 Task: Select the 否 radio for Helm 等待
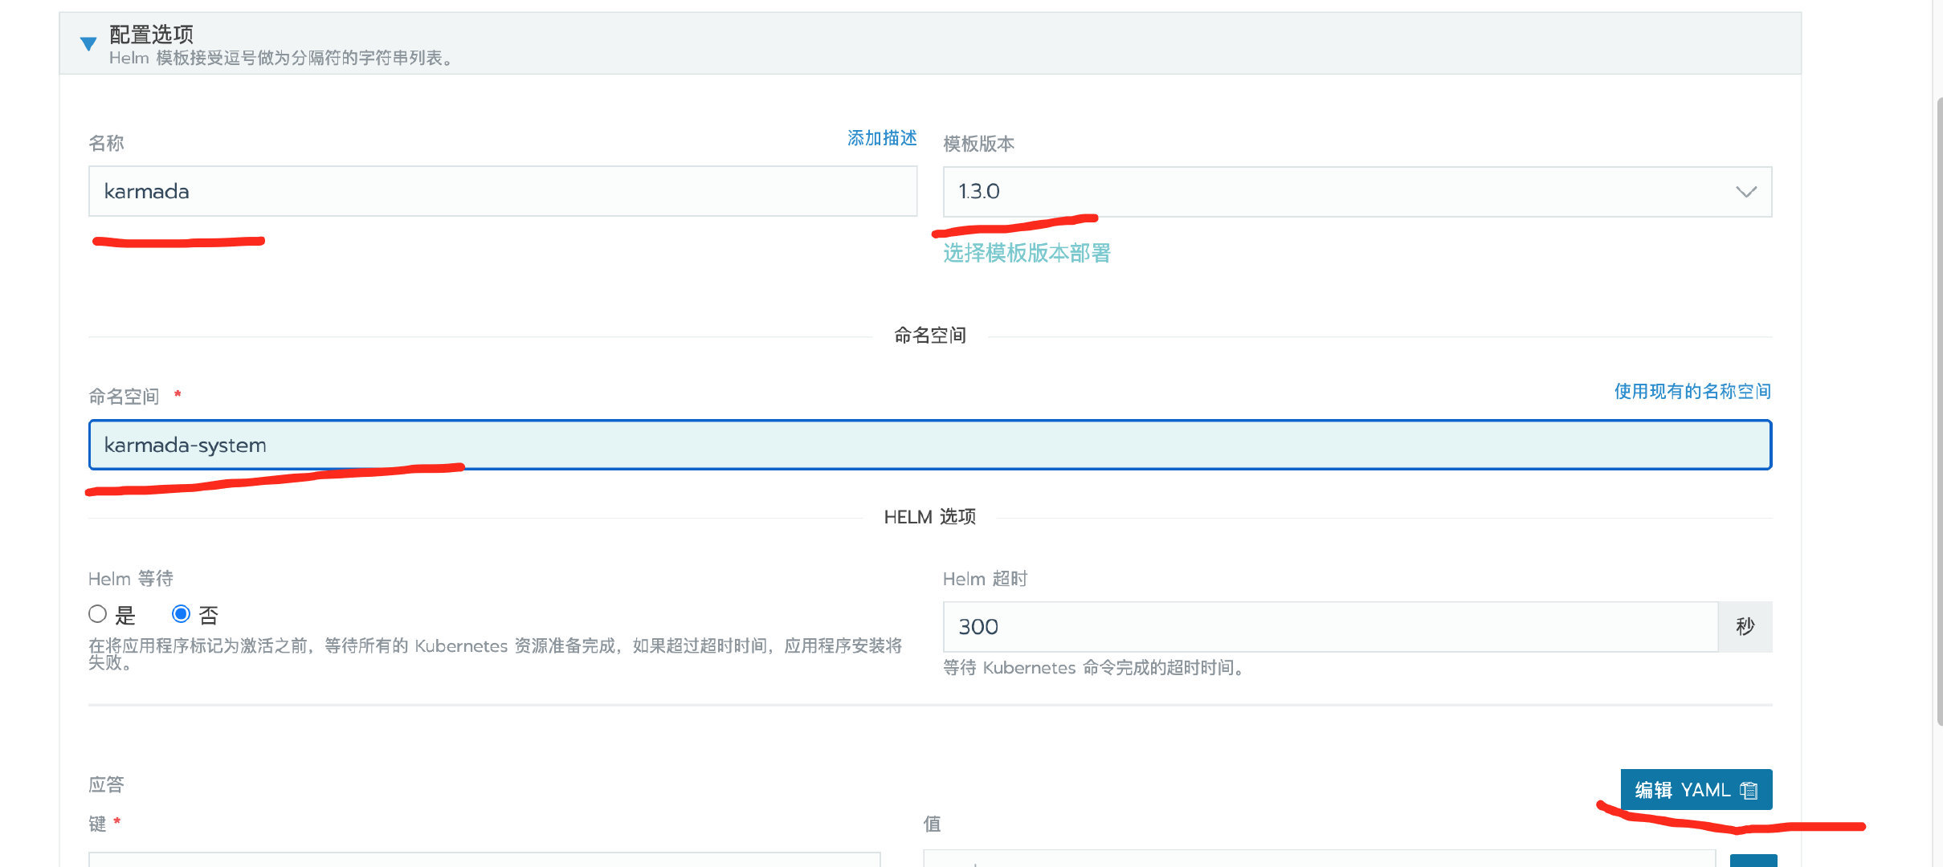181,614
